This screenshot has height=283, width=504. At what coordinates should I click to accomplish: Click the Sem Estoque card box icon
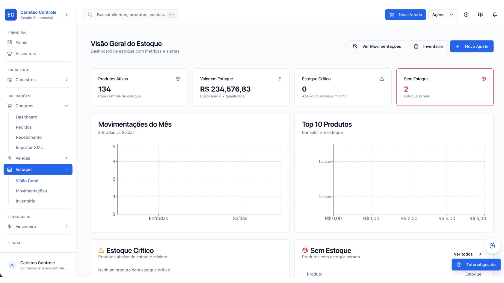pos(484,79)
